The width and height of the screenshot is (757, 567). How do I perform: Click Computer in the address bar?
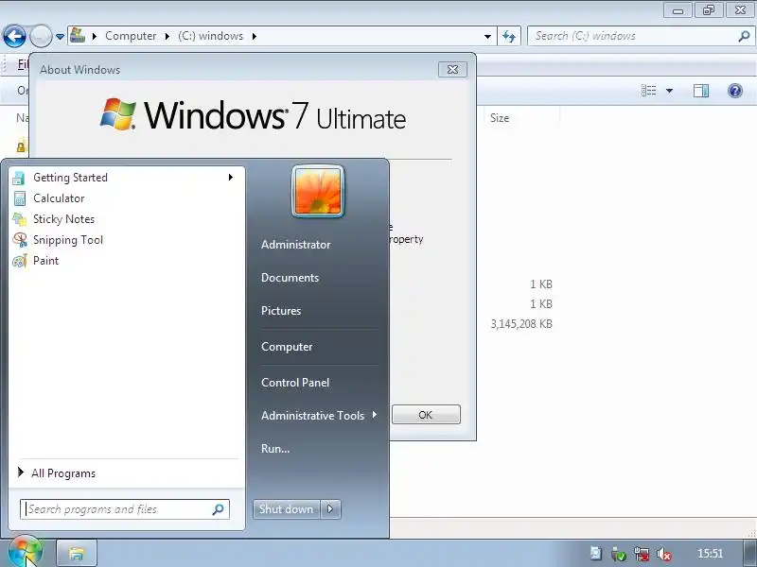pyautogui.click(x=131, y=36)
